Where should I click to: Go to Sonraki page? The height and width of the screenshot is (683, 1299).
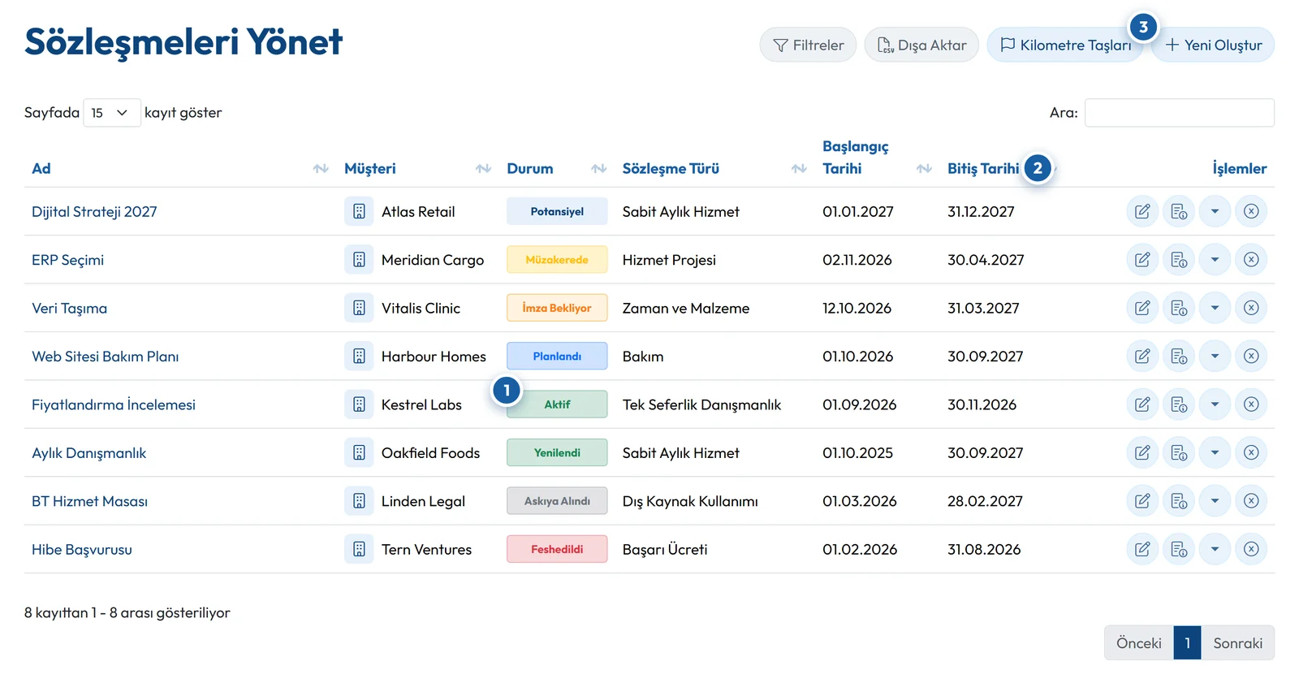pos(1237,643)
